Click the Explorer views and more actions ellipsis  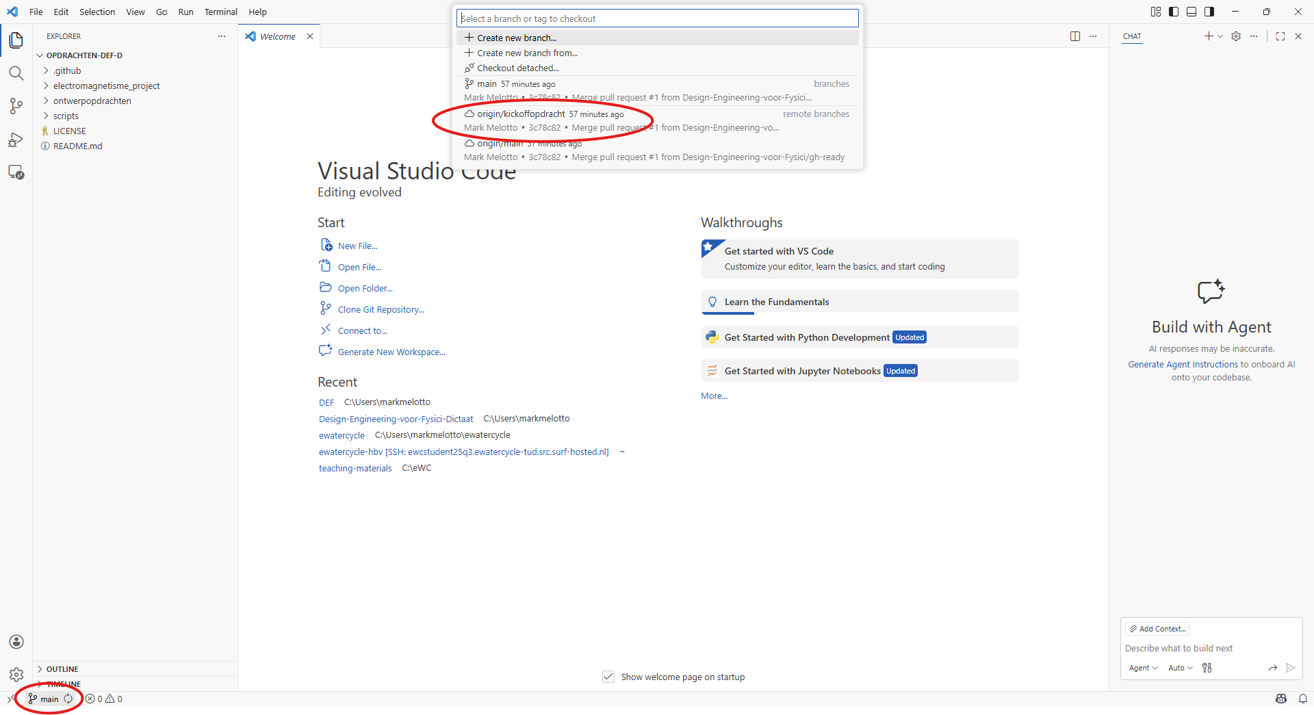click(222, 36)
